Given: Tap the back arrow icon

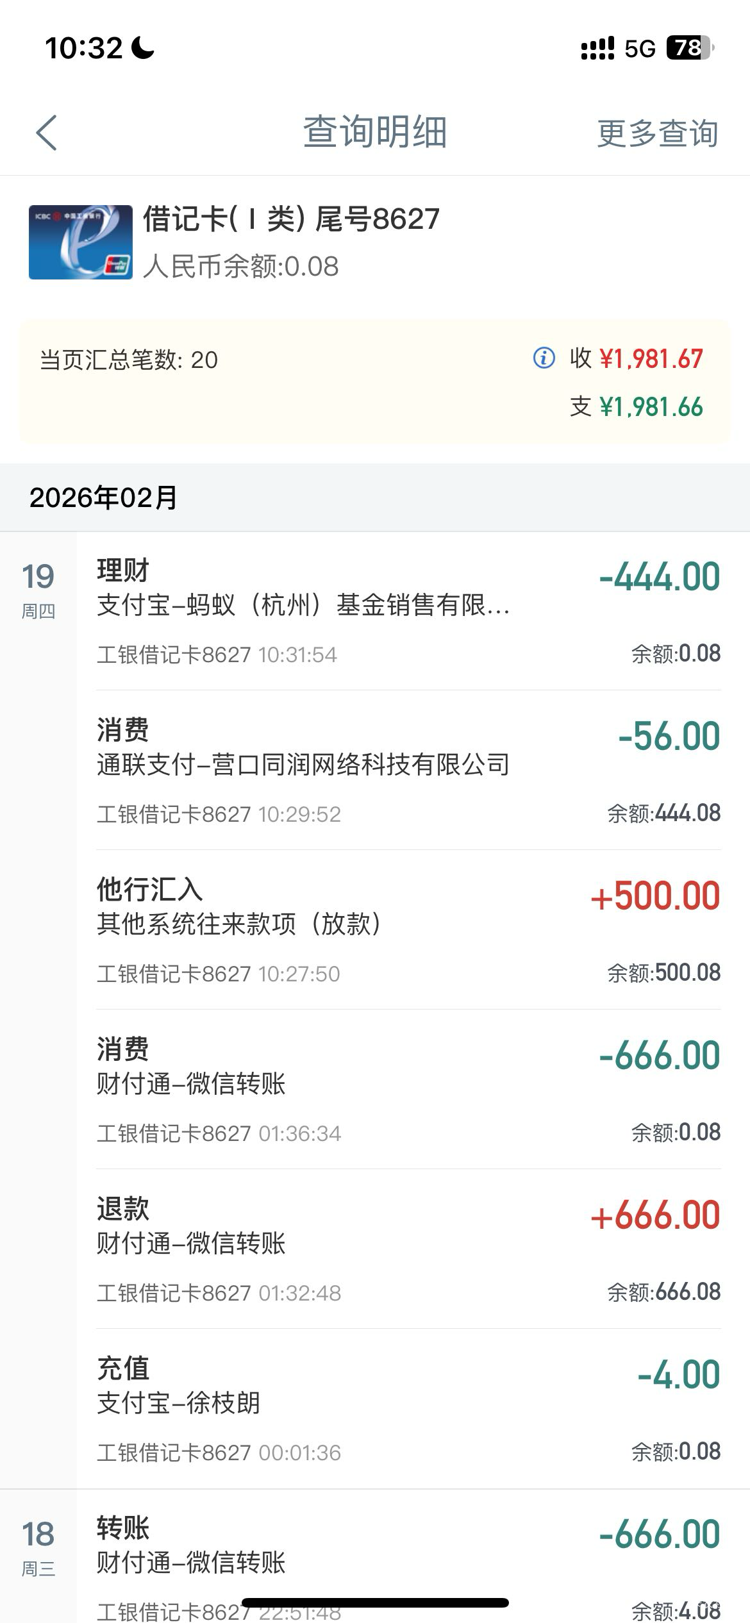Looking at the screenshot, I should pos(47,133).
